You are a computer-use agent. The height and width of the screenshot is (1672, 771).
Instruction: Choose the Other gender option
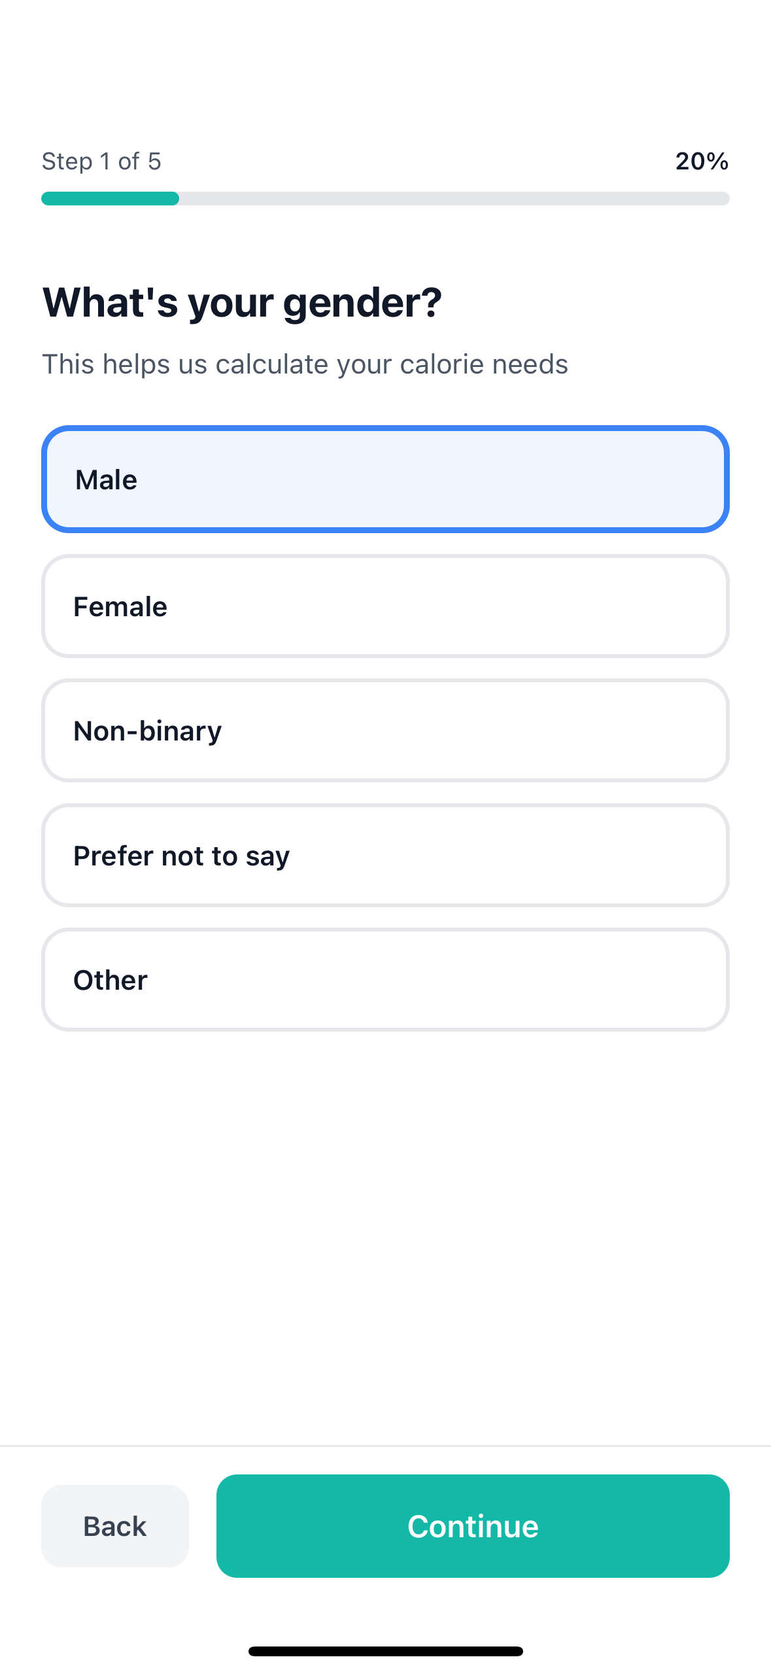tap(385, 980)
